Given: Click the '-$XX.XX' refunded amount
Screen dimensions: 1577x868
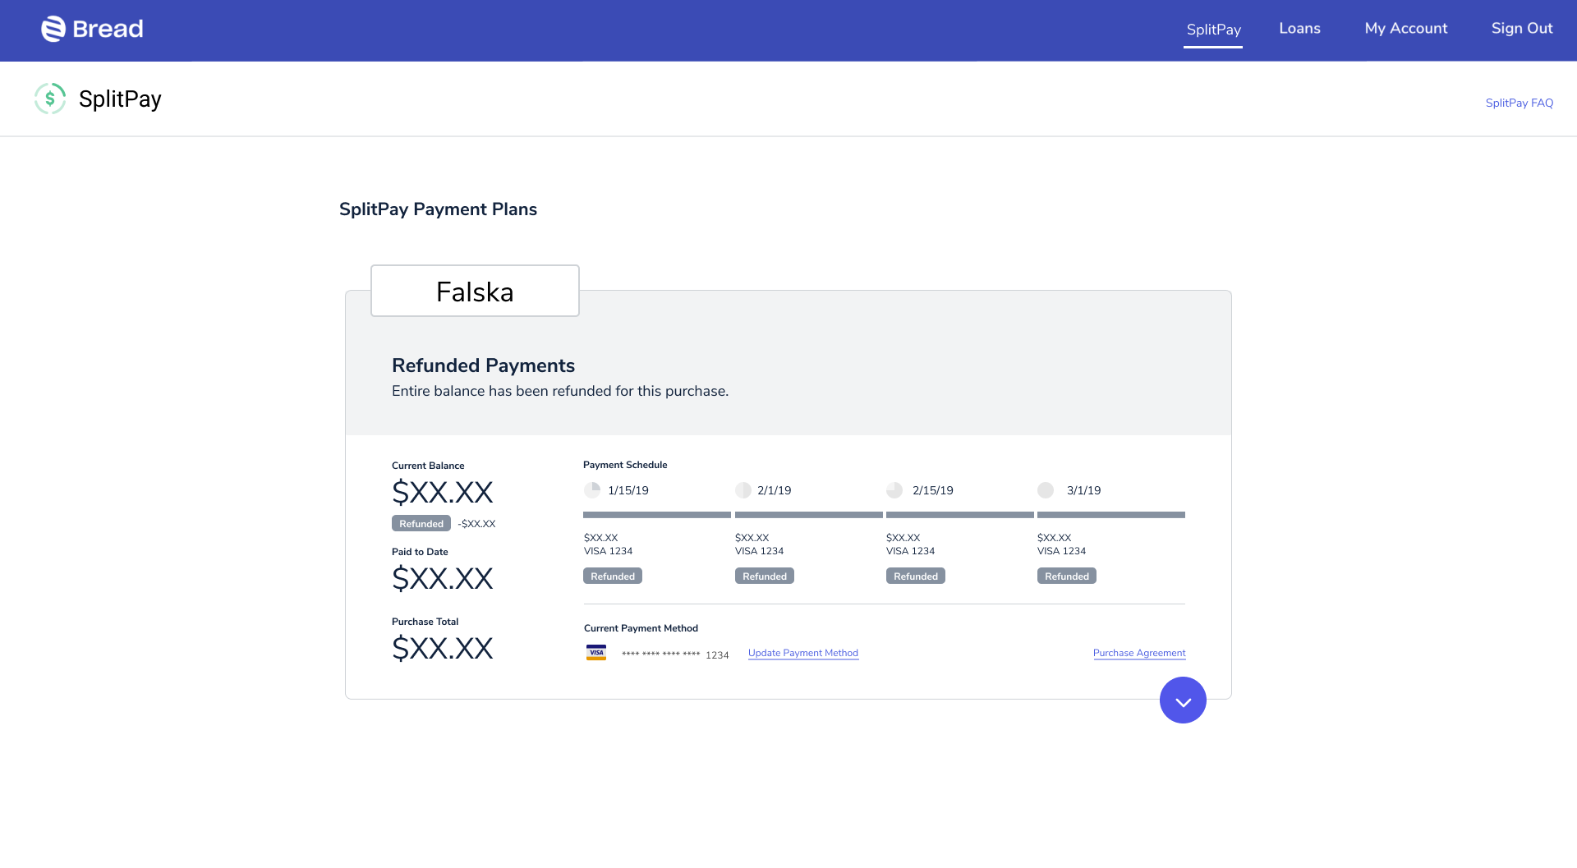Looking at the screenshot, I should coord(476,524).
